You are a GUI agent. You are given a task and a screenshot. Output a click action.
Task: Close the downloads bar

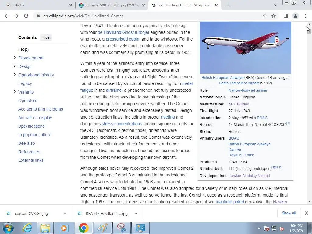pos(307,213)
